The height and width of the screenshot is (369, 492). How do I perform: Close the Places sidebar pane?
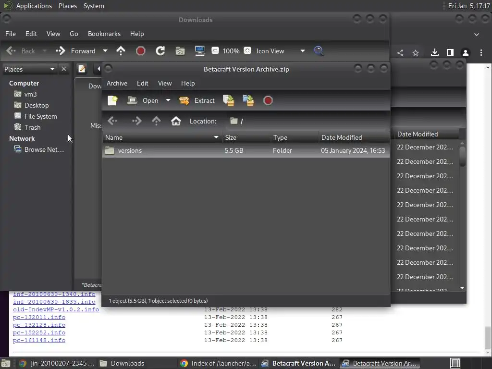[64, 69]
